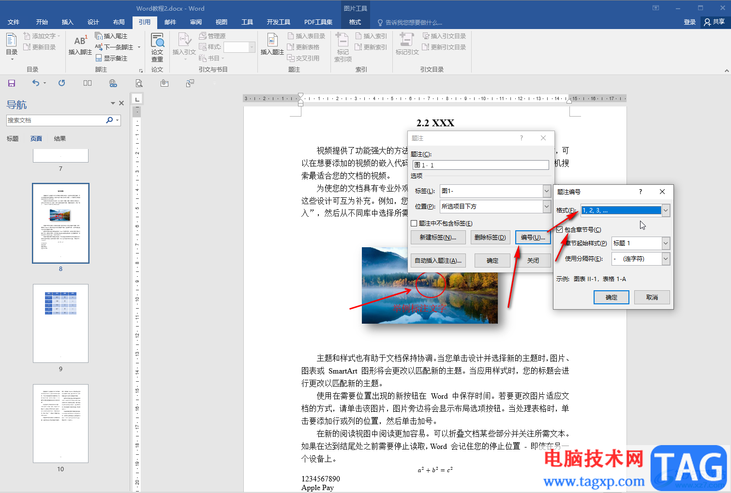This screenshot has width=731, height=493.
Task: Open the 格式 picture tools Format tab
Action: pos(355,22)
